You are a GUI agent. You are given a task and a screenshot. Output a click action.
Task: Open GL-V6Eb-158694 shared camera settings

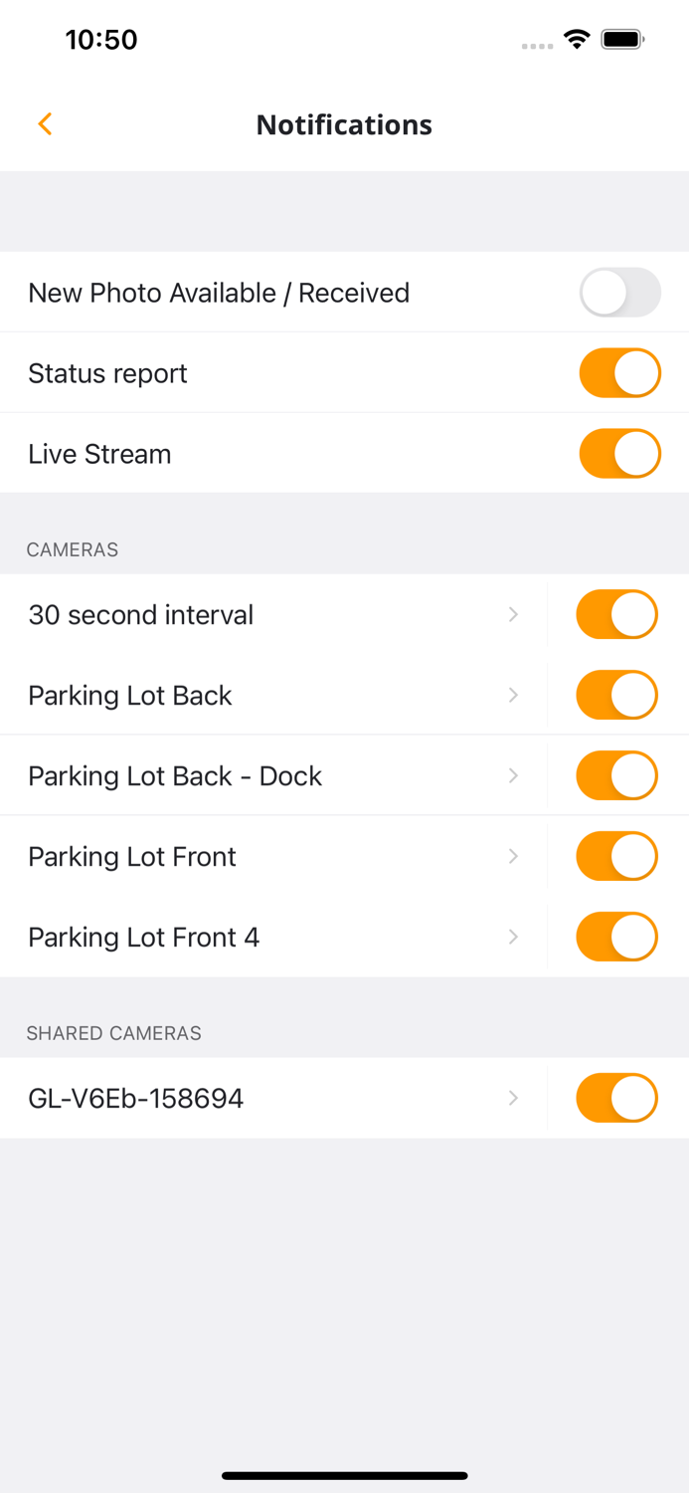click(513, 1098)
